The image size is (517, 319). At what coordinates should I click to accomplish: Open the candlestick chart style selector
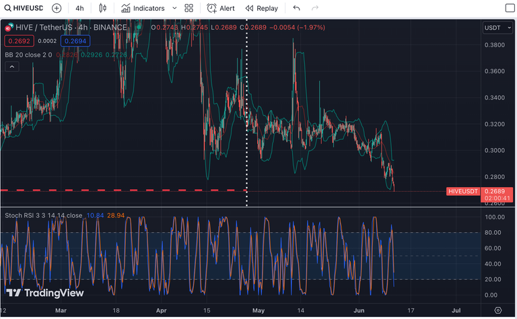point(103,8)
